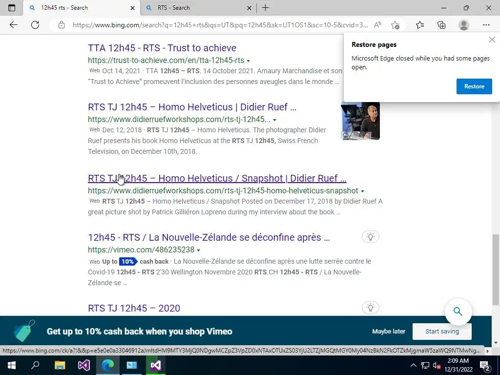
Task: Open the blue window app taskbar icon
Action: [x=132, y=365]
